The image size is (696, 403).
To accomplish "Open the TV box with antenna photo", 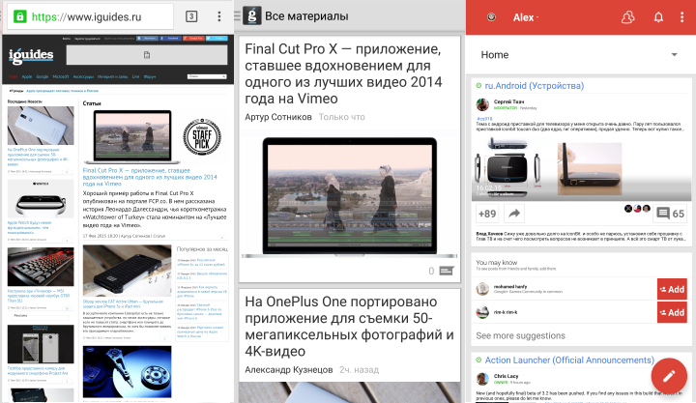I will pos(590,169).
